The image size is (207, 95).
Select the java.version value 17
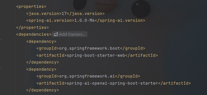[x=64, y=13]
